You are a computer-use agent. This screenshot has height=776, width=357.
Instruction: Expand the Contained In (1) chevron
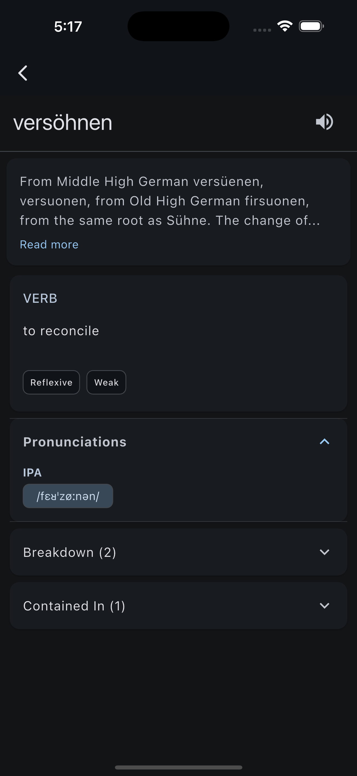[324, 606]
